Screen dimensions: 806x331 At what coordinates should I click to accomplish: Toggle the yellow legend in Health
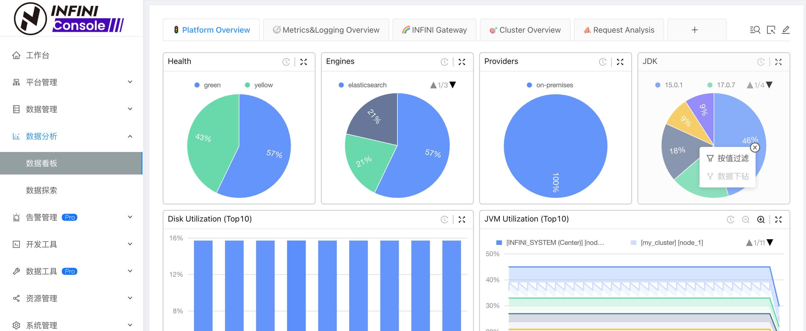pos(259,85)
